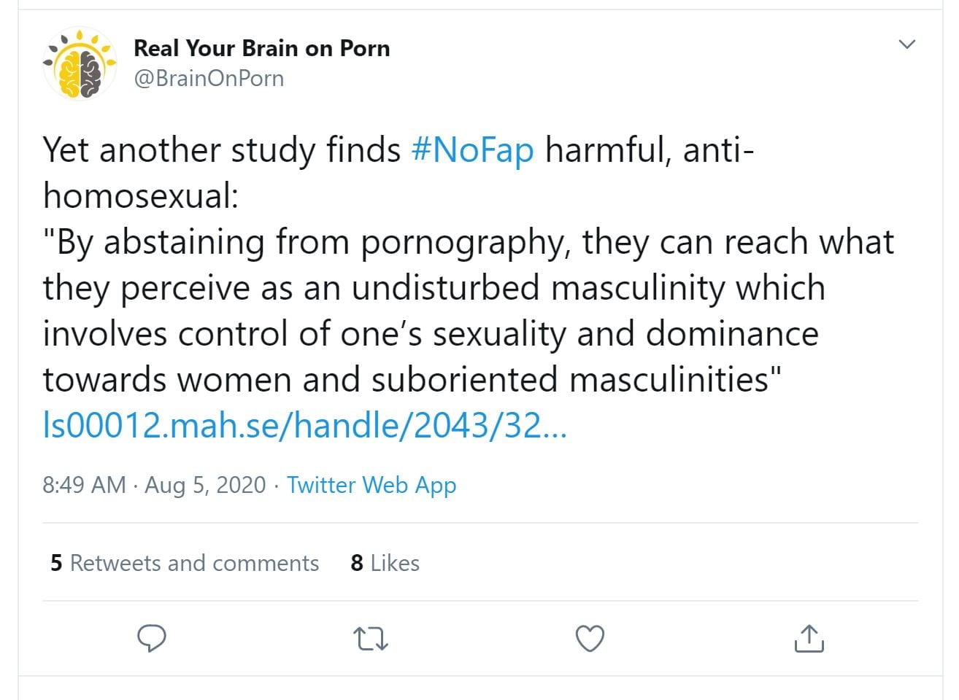The image size is (959, 700).
Task: Click the word "homosexual:" in the tweet
Action: 141,196
